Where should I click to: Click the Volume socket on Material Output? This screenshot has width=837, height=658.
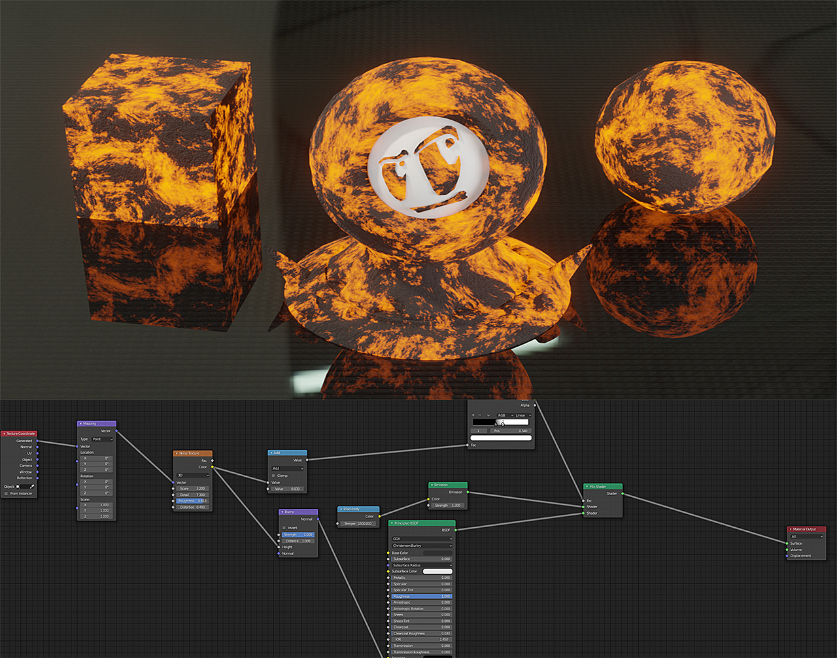[787, 550]
